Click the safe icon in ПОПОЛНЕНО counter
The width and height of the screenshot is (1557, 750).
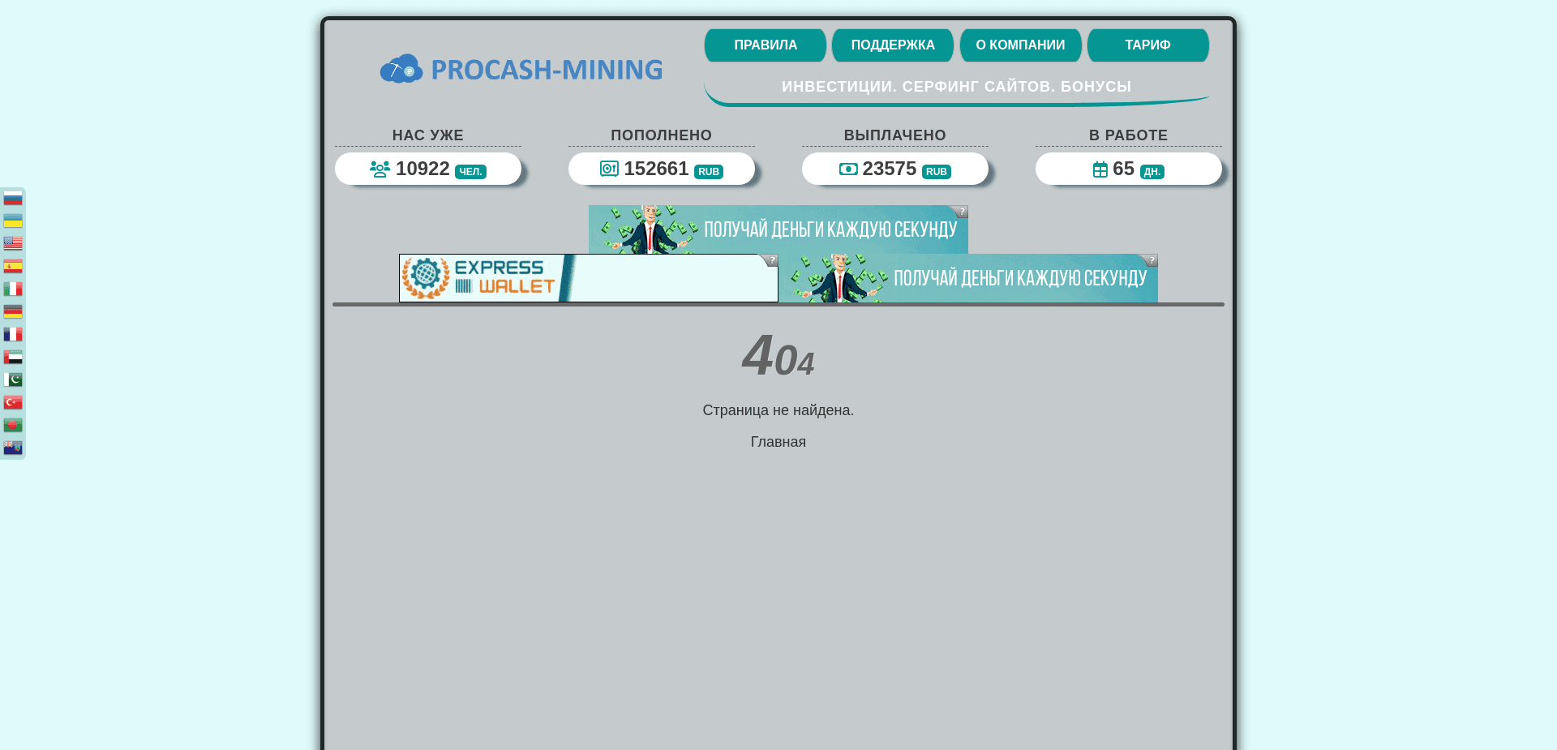click(608, 169)
